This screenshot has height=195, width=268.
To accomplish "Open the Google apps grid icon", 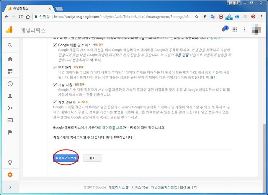I will coord(235,29).
